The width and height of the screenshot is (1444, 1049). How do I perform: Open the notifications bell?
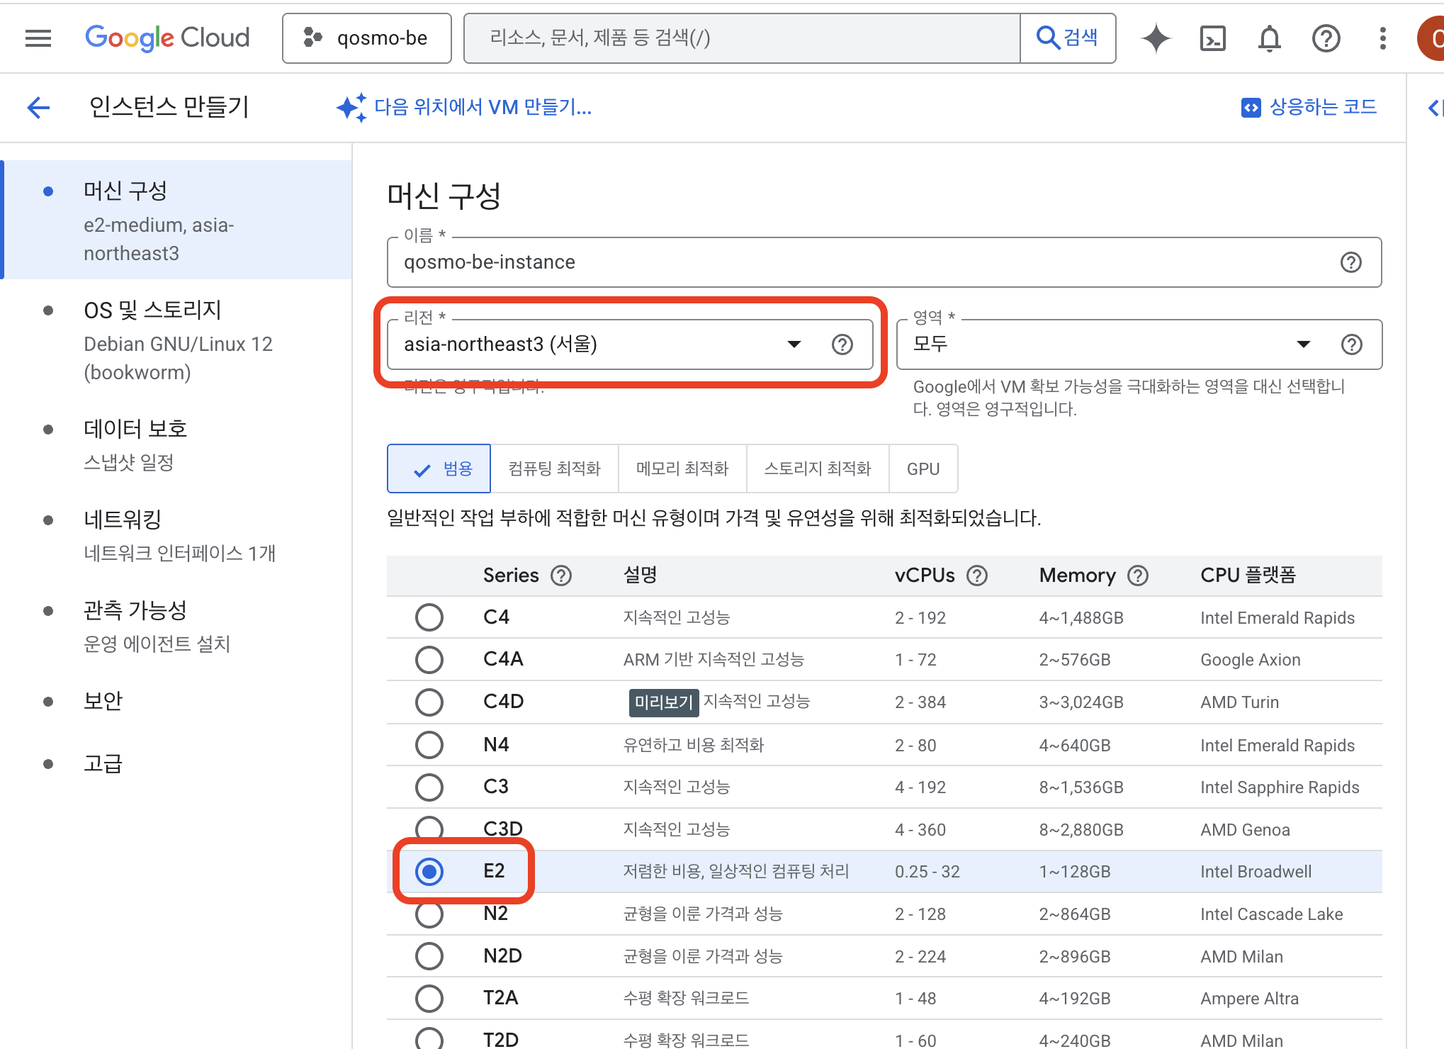click(x=1269, y=38)
